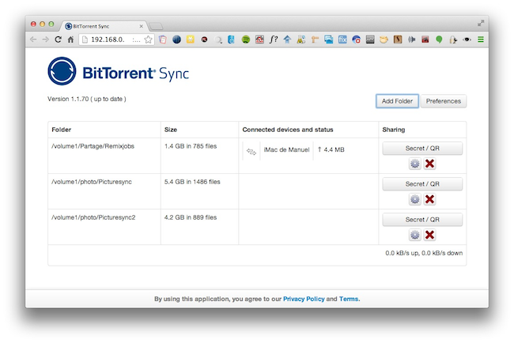Delete the Picturesync folder with red X

pyautogui.click(x=429, y=199)
